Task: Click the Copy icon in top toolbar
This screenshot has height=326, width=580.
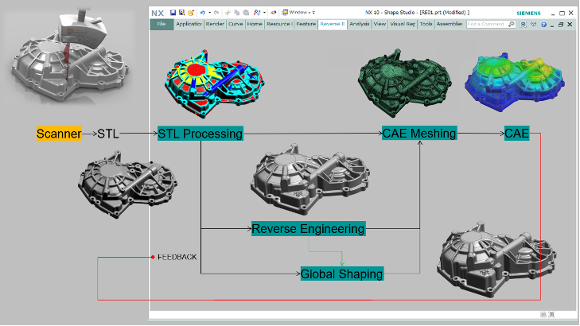Action: click(x=236, y=13)
